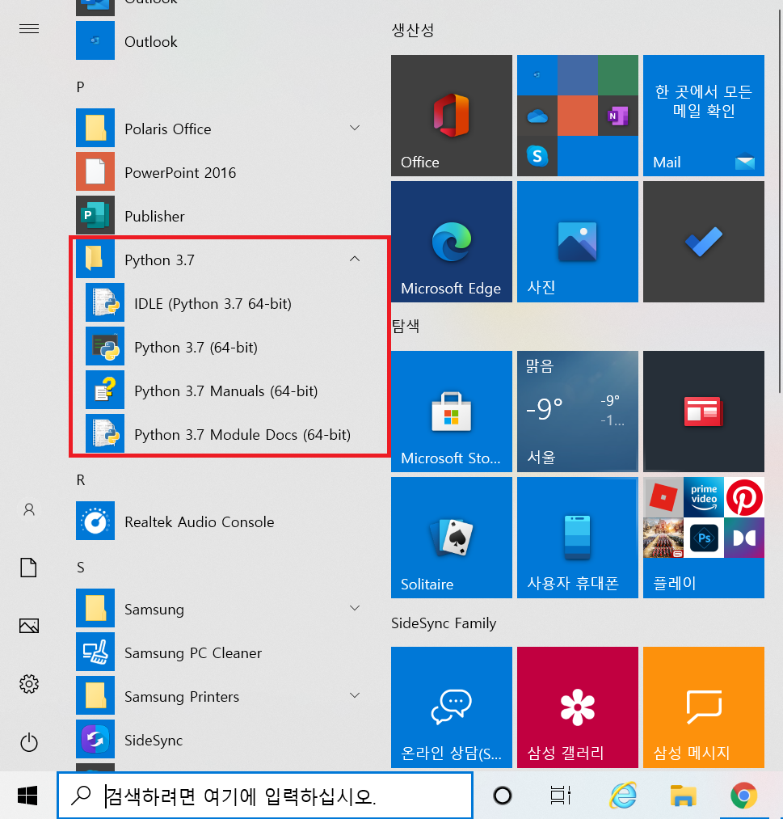Click the taskbar search input box
Viewport: 783px width, 819px height.
tap(265, 796)
